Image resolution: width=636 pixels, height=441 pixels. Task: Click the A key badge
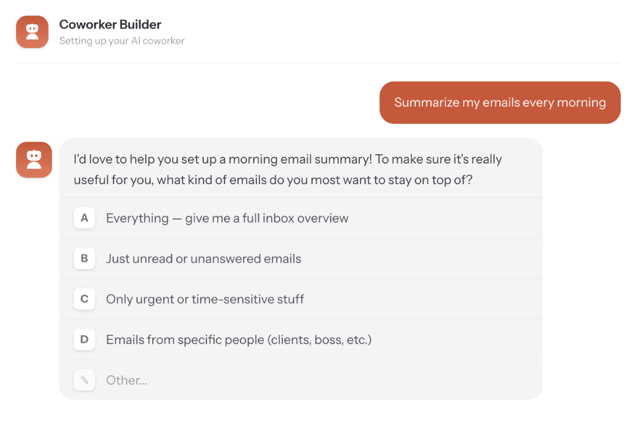(84, 218)
